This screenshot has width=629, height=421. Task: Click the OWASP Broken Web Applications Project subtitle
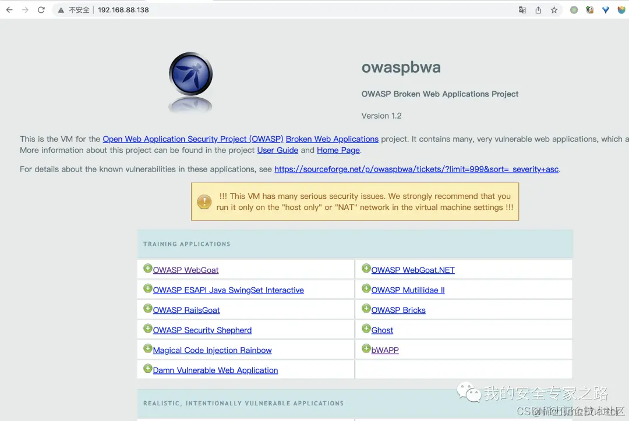440,94
